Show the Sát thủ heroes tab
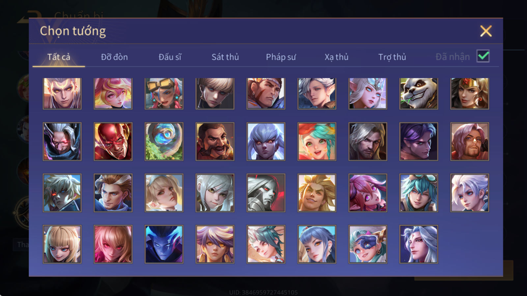Image resolution: width=527 pixels, height=296 pixels. click(x=225, y=57)
